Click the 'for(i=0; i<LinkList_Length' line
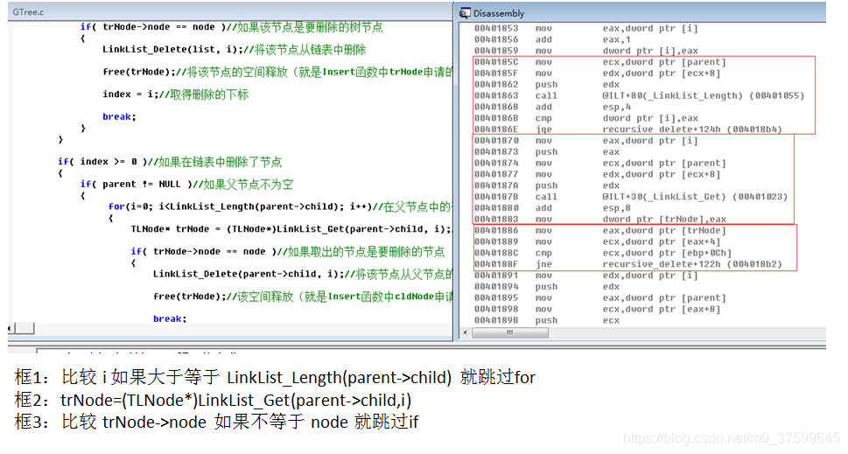Viewport: 848px width, 454px height. pos(280,206)
